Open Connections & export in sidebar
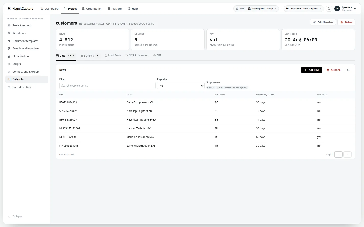364x227 pixels. (x=27, y=72)
